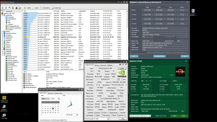Click Lookup button in GPU-Z
The height and width of the screenshot is (122, 217).
122,68
